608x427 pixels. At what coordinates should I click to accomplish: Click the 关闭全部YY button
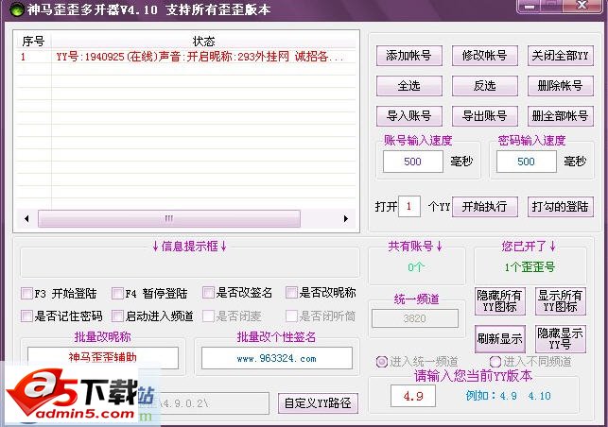tap(561, 56)
